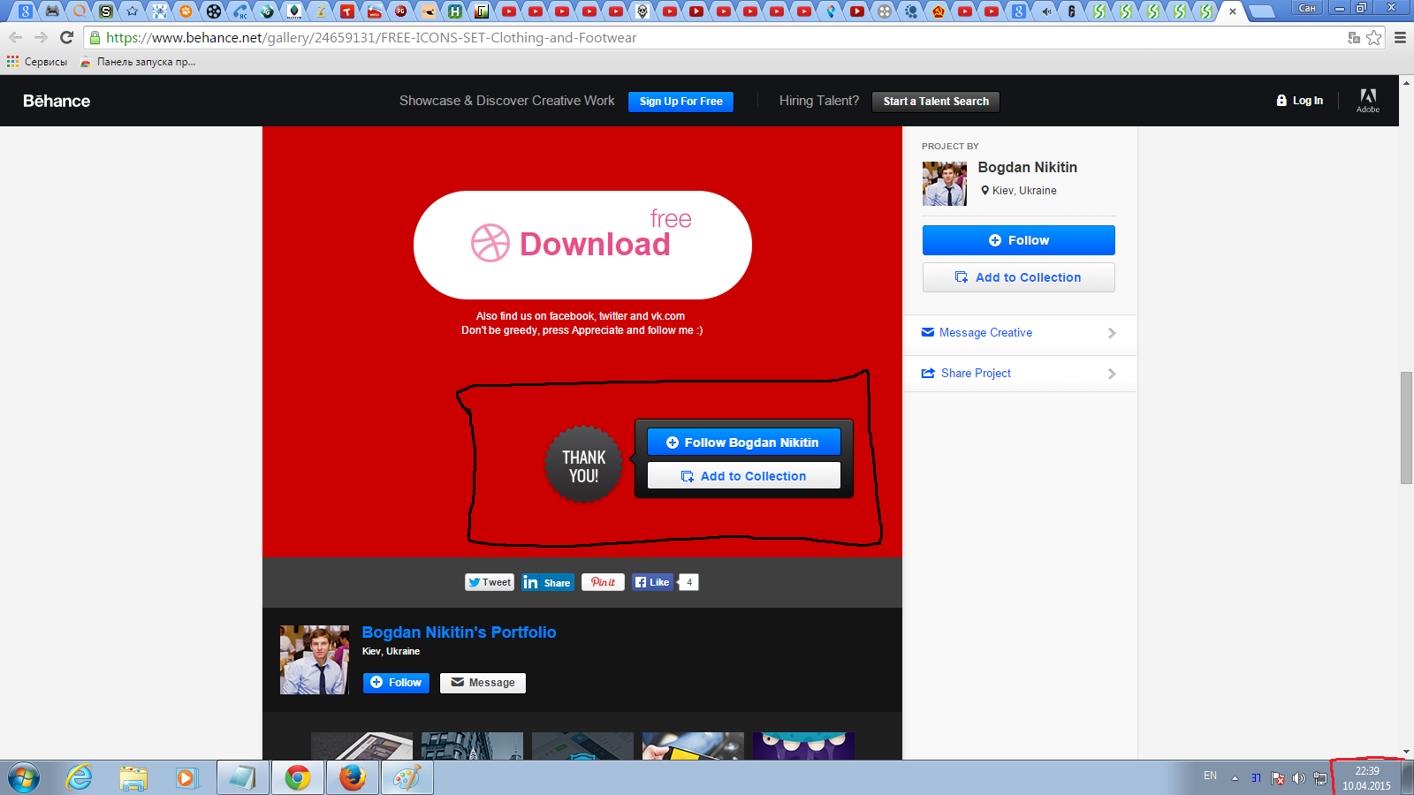
Task: Like the project on Facebook
Action: [x=653, y=582]
